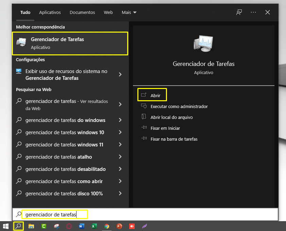Choose Executar como administrador
Viewport: 286px width, 231px height.
coord(179,106)
